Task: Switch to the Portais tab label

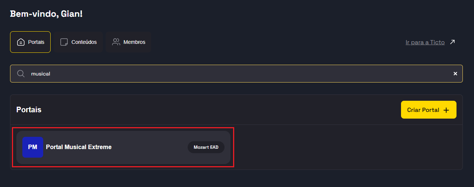Action: [36, 42]
